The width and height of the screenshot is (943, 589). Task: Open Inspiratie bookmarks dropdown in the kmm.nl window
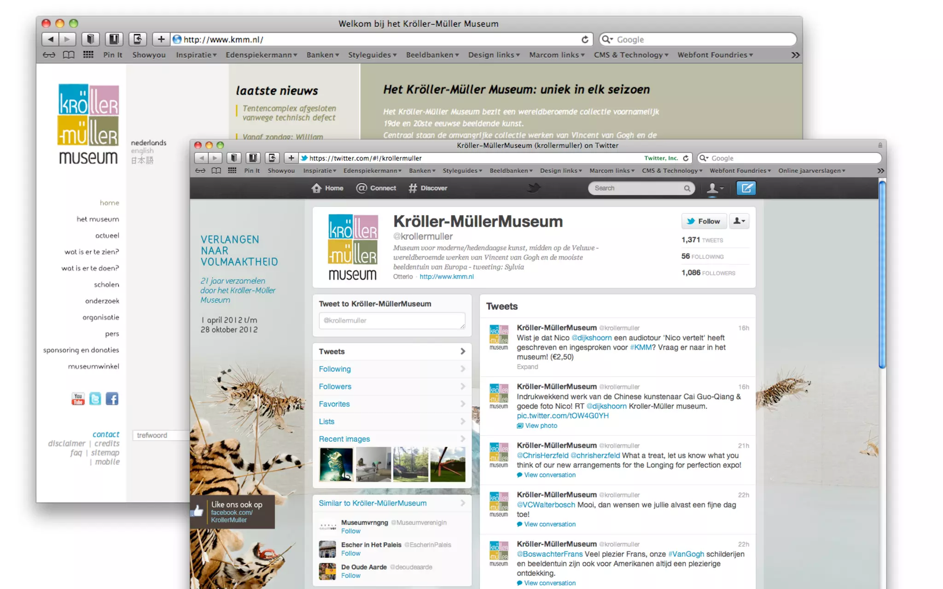(x=196, y=55)
